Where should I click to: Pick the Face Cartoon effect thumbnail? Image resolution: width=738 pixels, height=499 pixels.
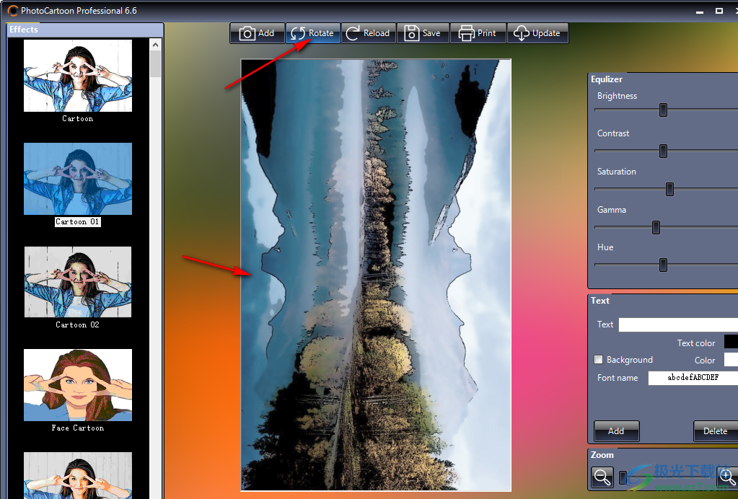tap(78, 385)
